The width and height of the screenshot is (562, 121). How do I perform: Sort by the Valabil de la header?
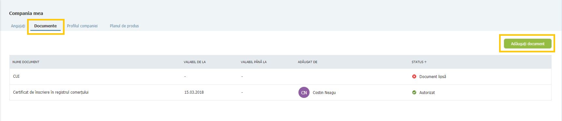195,62
